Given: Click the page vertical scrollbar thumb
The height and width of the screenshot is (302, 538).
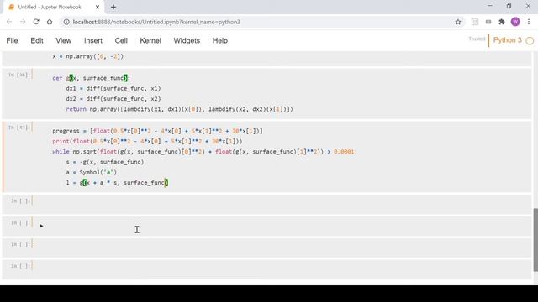Looking at the screenshot, I should coord(535,240).
